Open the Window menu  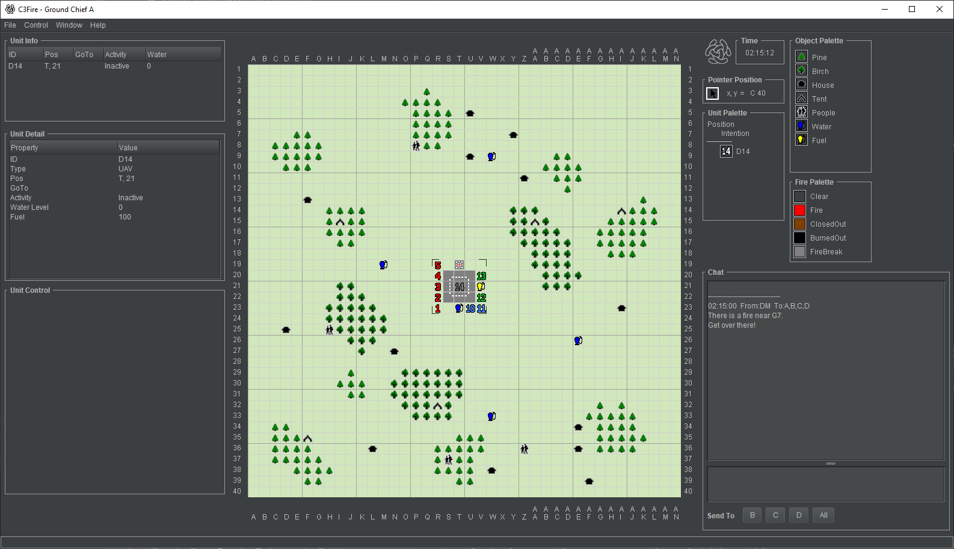69,25
